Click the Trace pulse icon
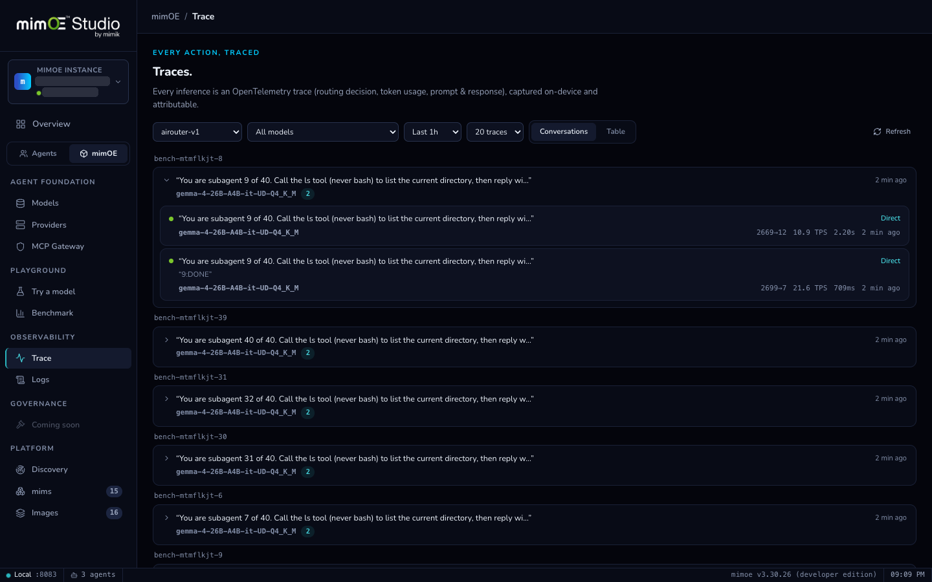This screenshot has height=582, width=932. tap(20, 358)
